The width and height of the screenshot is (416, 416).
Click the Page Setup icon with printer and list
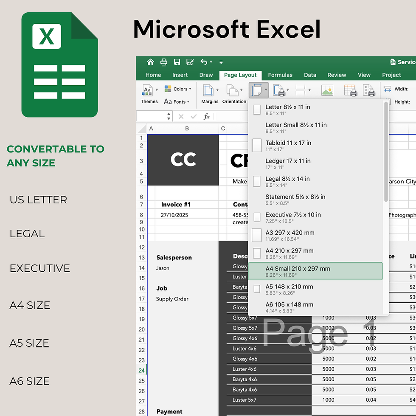[369, 90]
